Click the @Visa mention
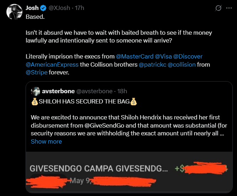 [163, 56]
